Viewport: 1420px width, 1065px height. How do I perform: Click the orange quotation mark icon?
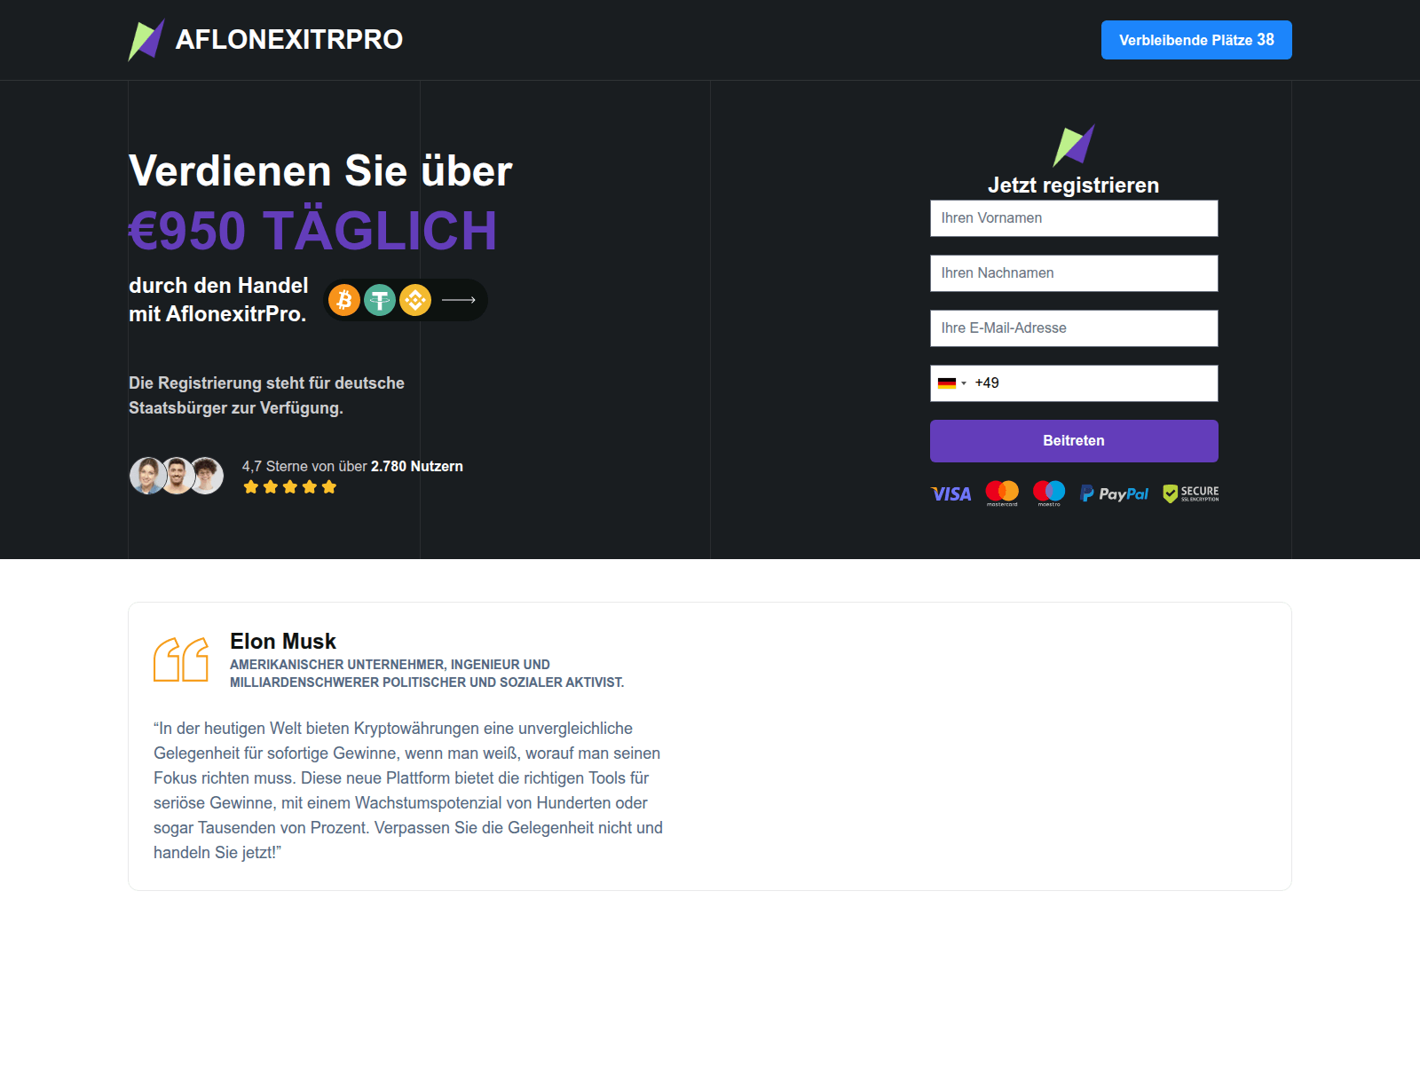181,659
